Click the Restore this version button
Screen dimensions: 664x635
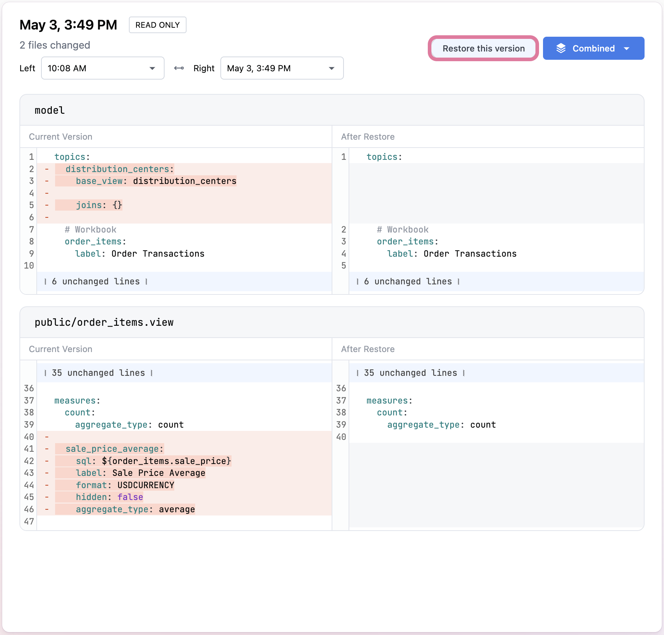pyautogui.click(x=483, y=49)
